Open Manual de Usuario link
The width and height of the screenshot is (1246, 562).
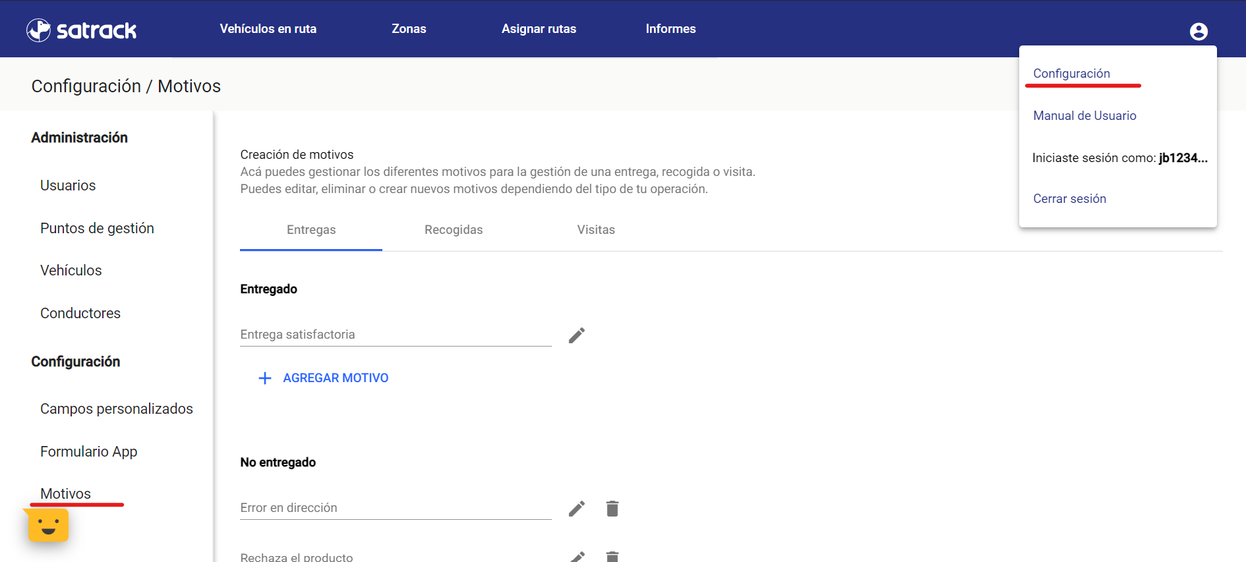tap(1084, 116)
